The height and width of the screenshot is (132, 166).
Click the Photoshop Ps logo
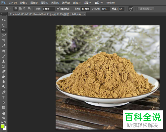(x=3, y=2)
